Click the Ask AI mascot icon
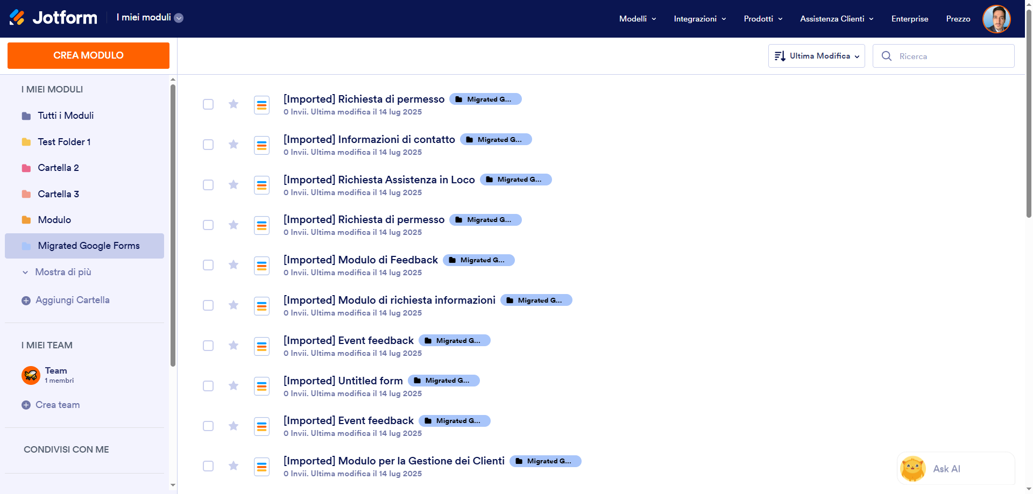Image resolution: width=1033 pixels, height=494 pixels. point(913,469)
